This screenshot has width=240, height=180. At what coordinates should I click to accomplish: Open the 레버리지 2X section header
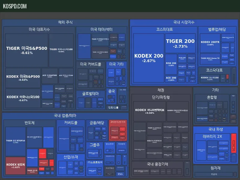pos(212,136)
